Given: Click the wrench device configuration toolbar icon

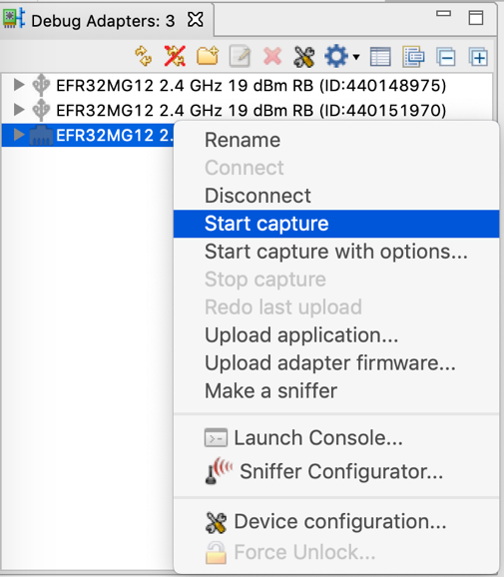Looking at the screenshot, I should click(x=303, y=57).
